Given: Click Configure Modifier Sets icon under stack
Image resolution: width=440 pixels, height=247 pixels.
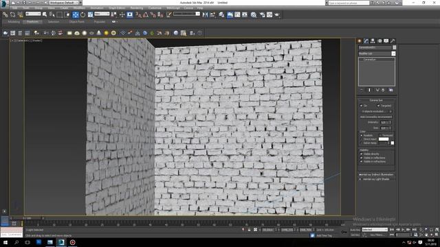Looking at the screenshot, I should click(391, 90).
